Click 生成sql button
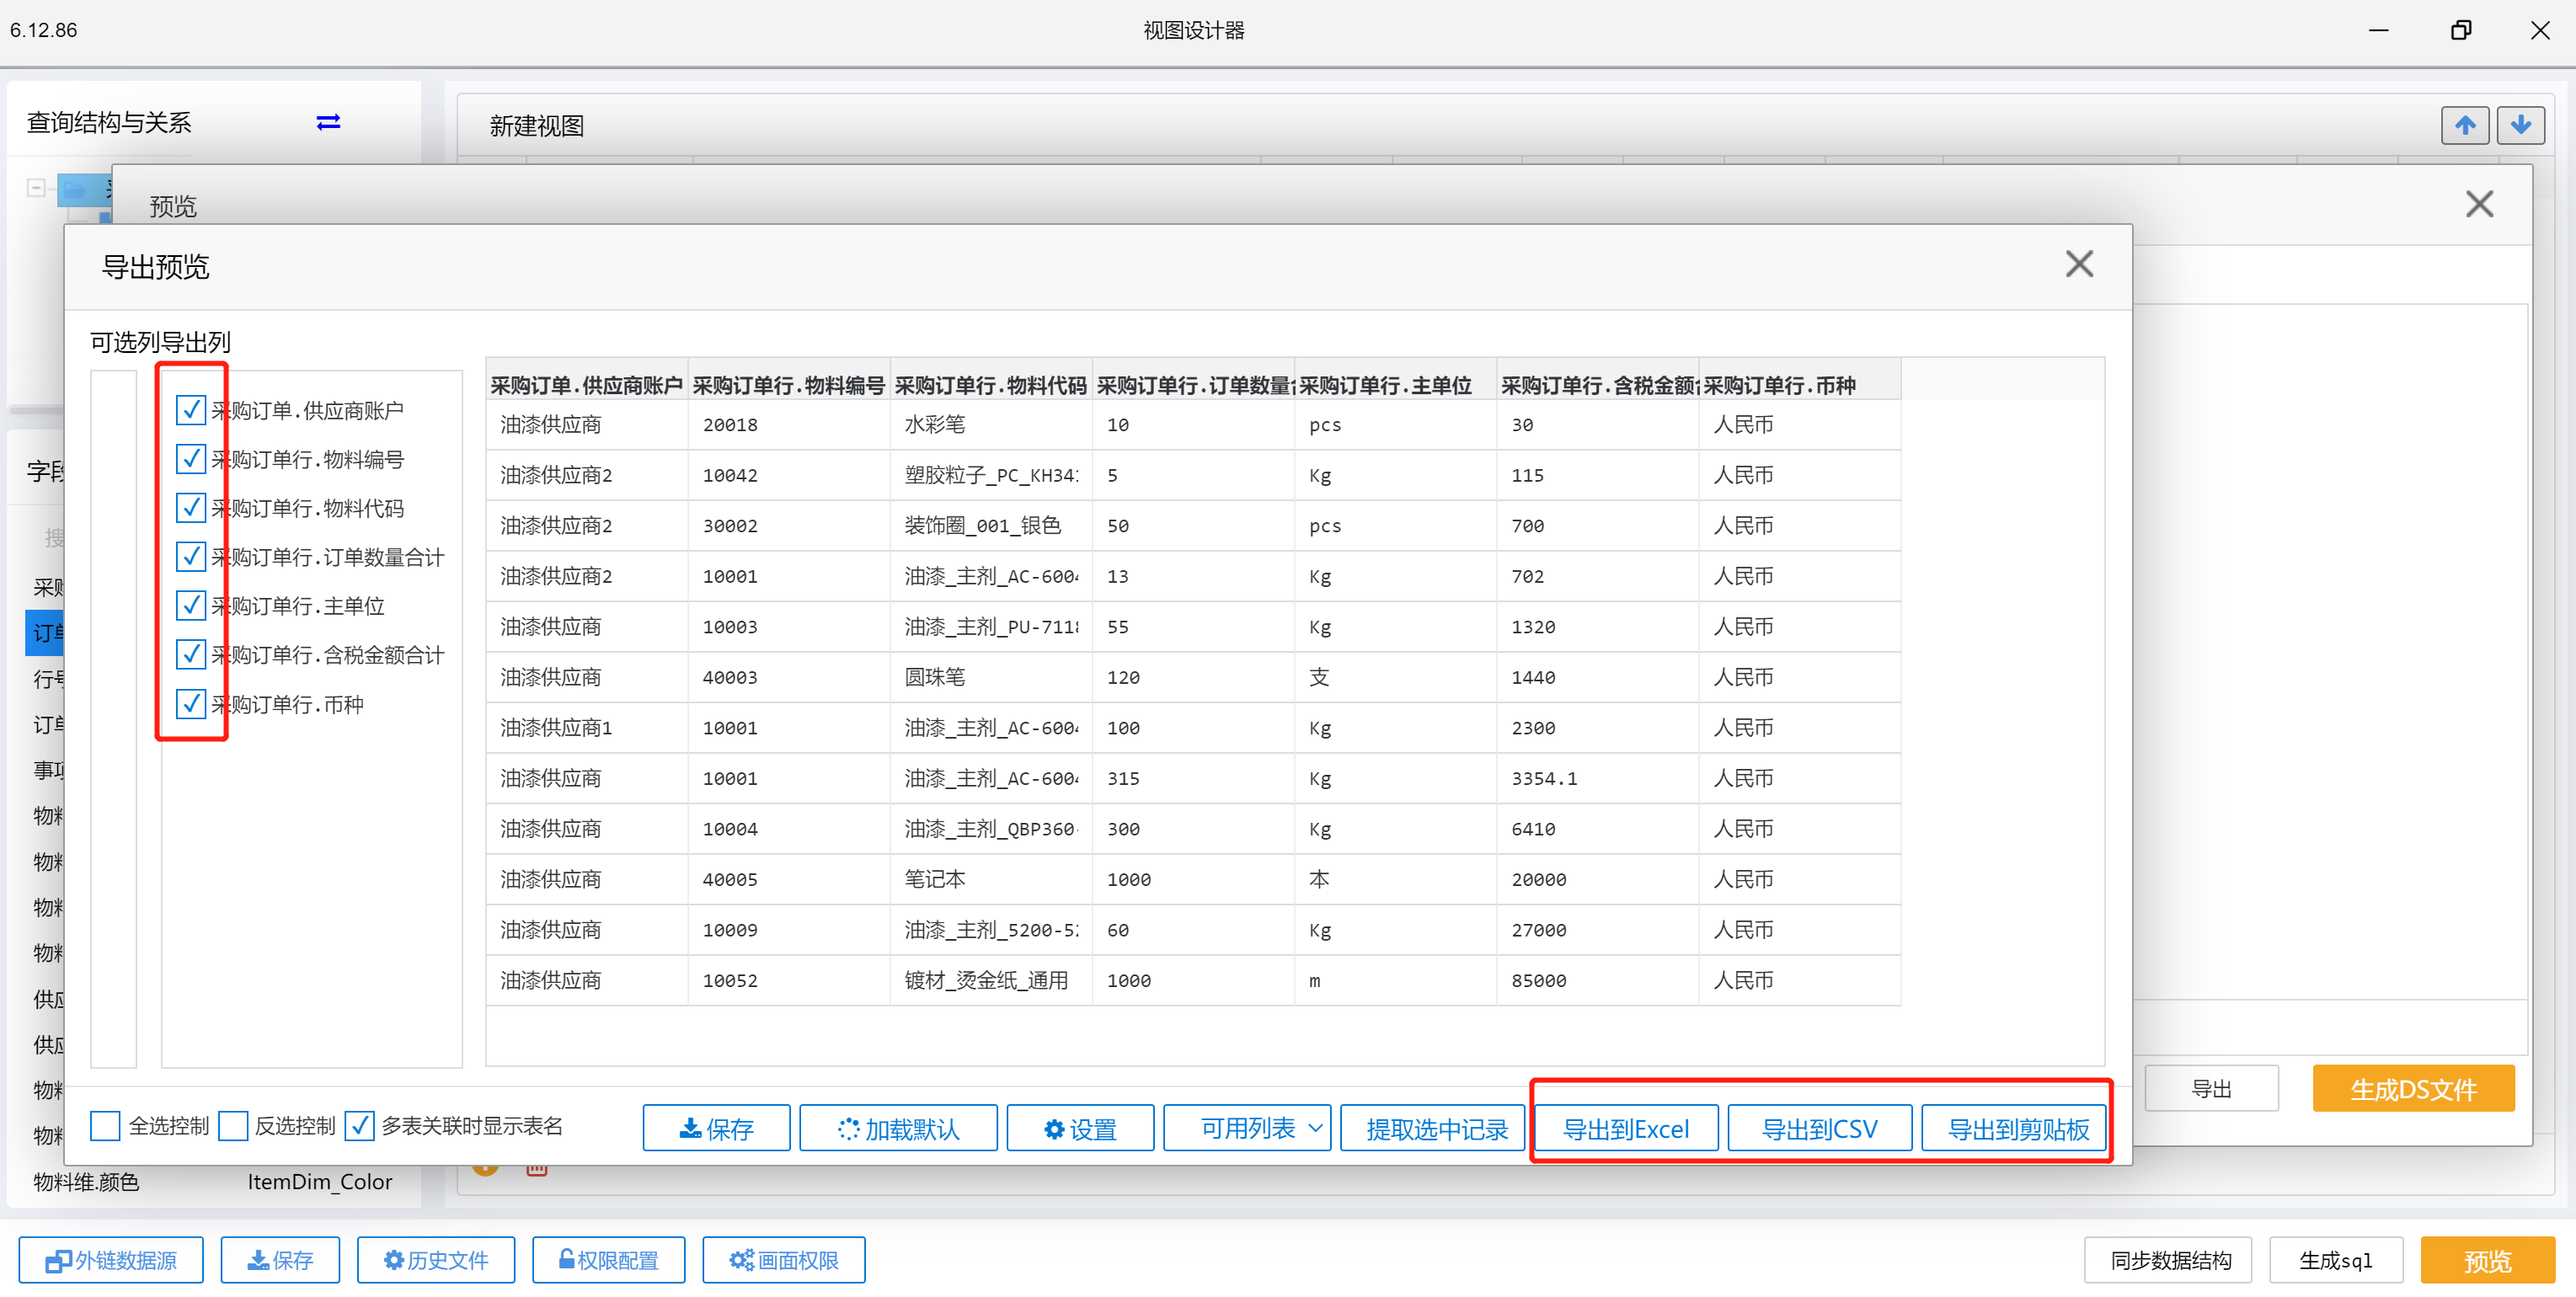Image resolution: width=2576 pixels, height=1297 pixels. [x=2336, y=1260]
